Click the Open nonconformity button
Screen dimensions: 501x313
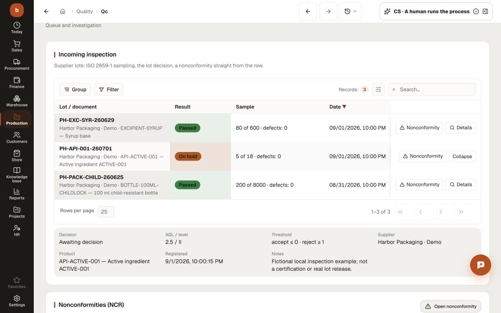451,306
